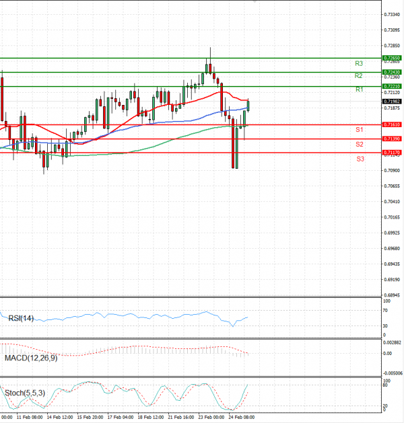Click the 21 Feb 16:00 time label
Viewport: 404px width, 423px height.
click(x=180, y=417)
